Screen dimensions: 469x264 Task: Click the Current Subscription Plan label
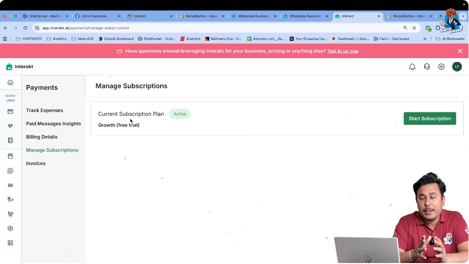click(131, 114)
